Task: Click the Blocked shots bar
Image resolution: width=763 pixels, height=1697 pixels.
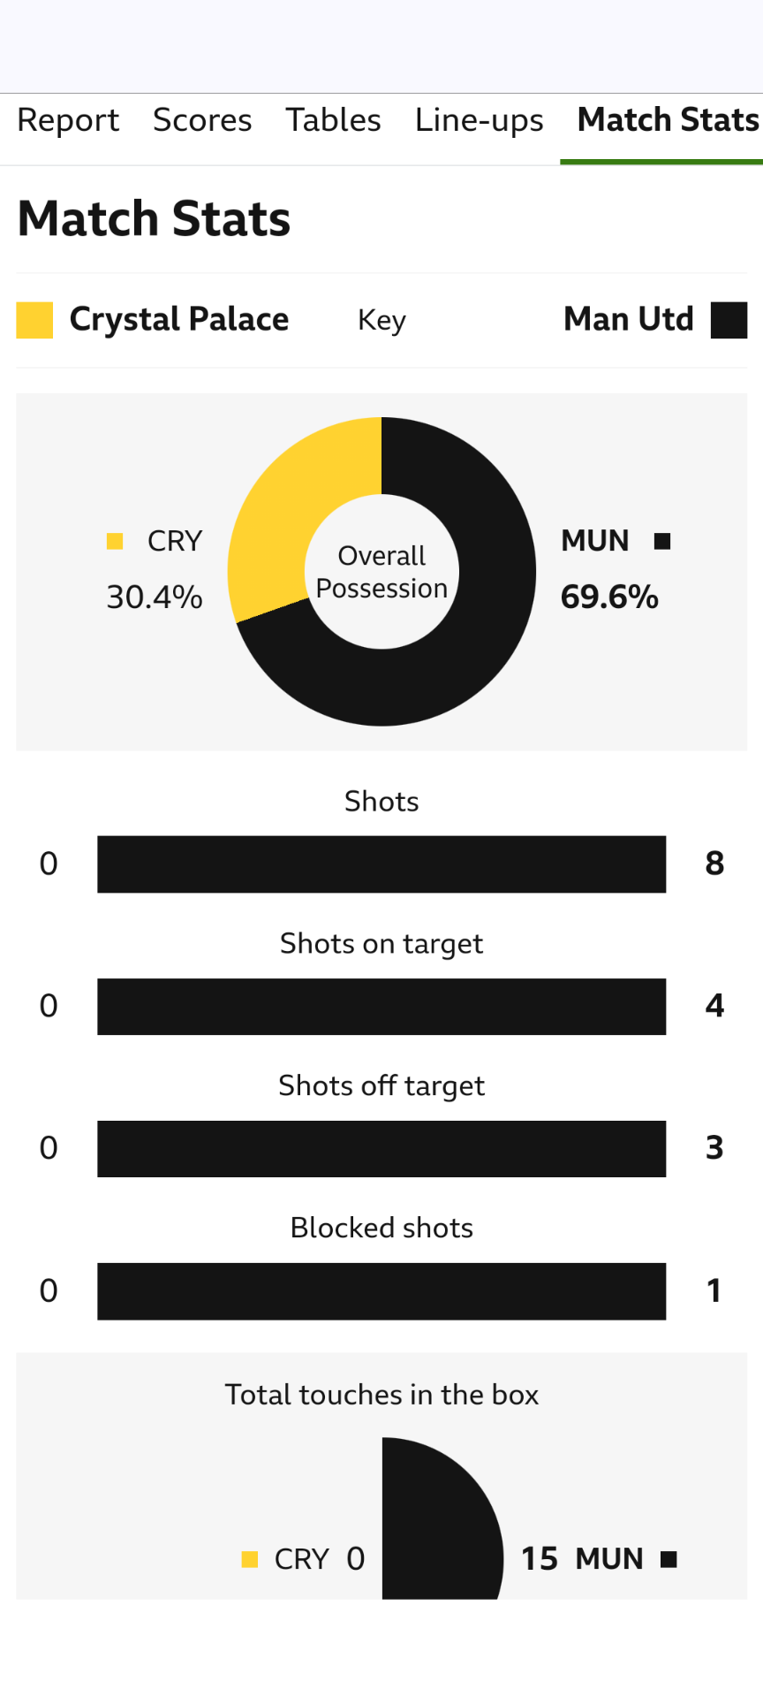Action: coord(381,1291)
